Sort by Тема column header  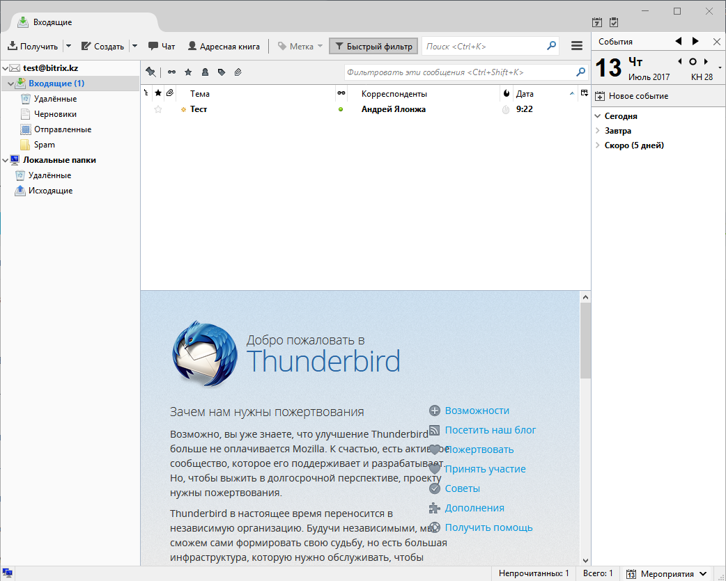tap(256, 94)
